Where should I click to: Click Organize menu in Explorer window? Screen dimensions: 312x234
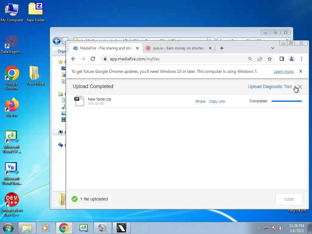pos(61,51)
